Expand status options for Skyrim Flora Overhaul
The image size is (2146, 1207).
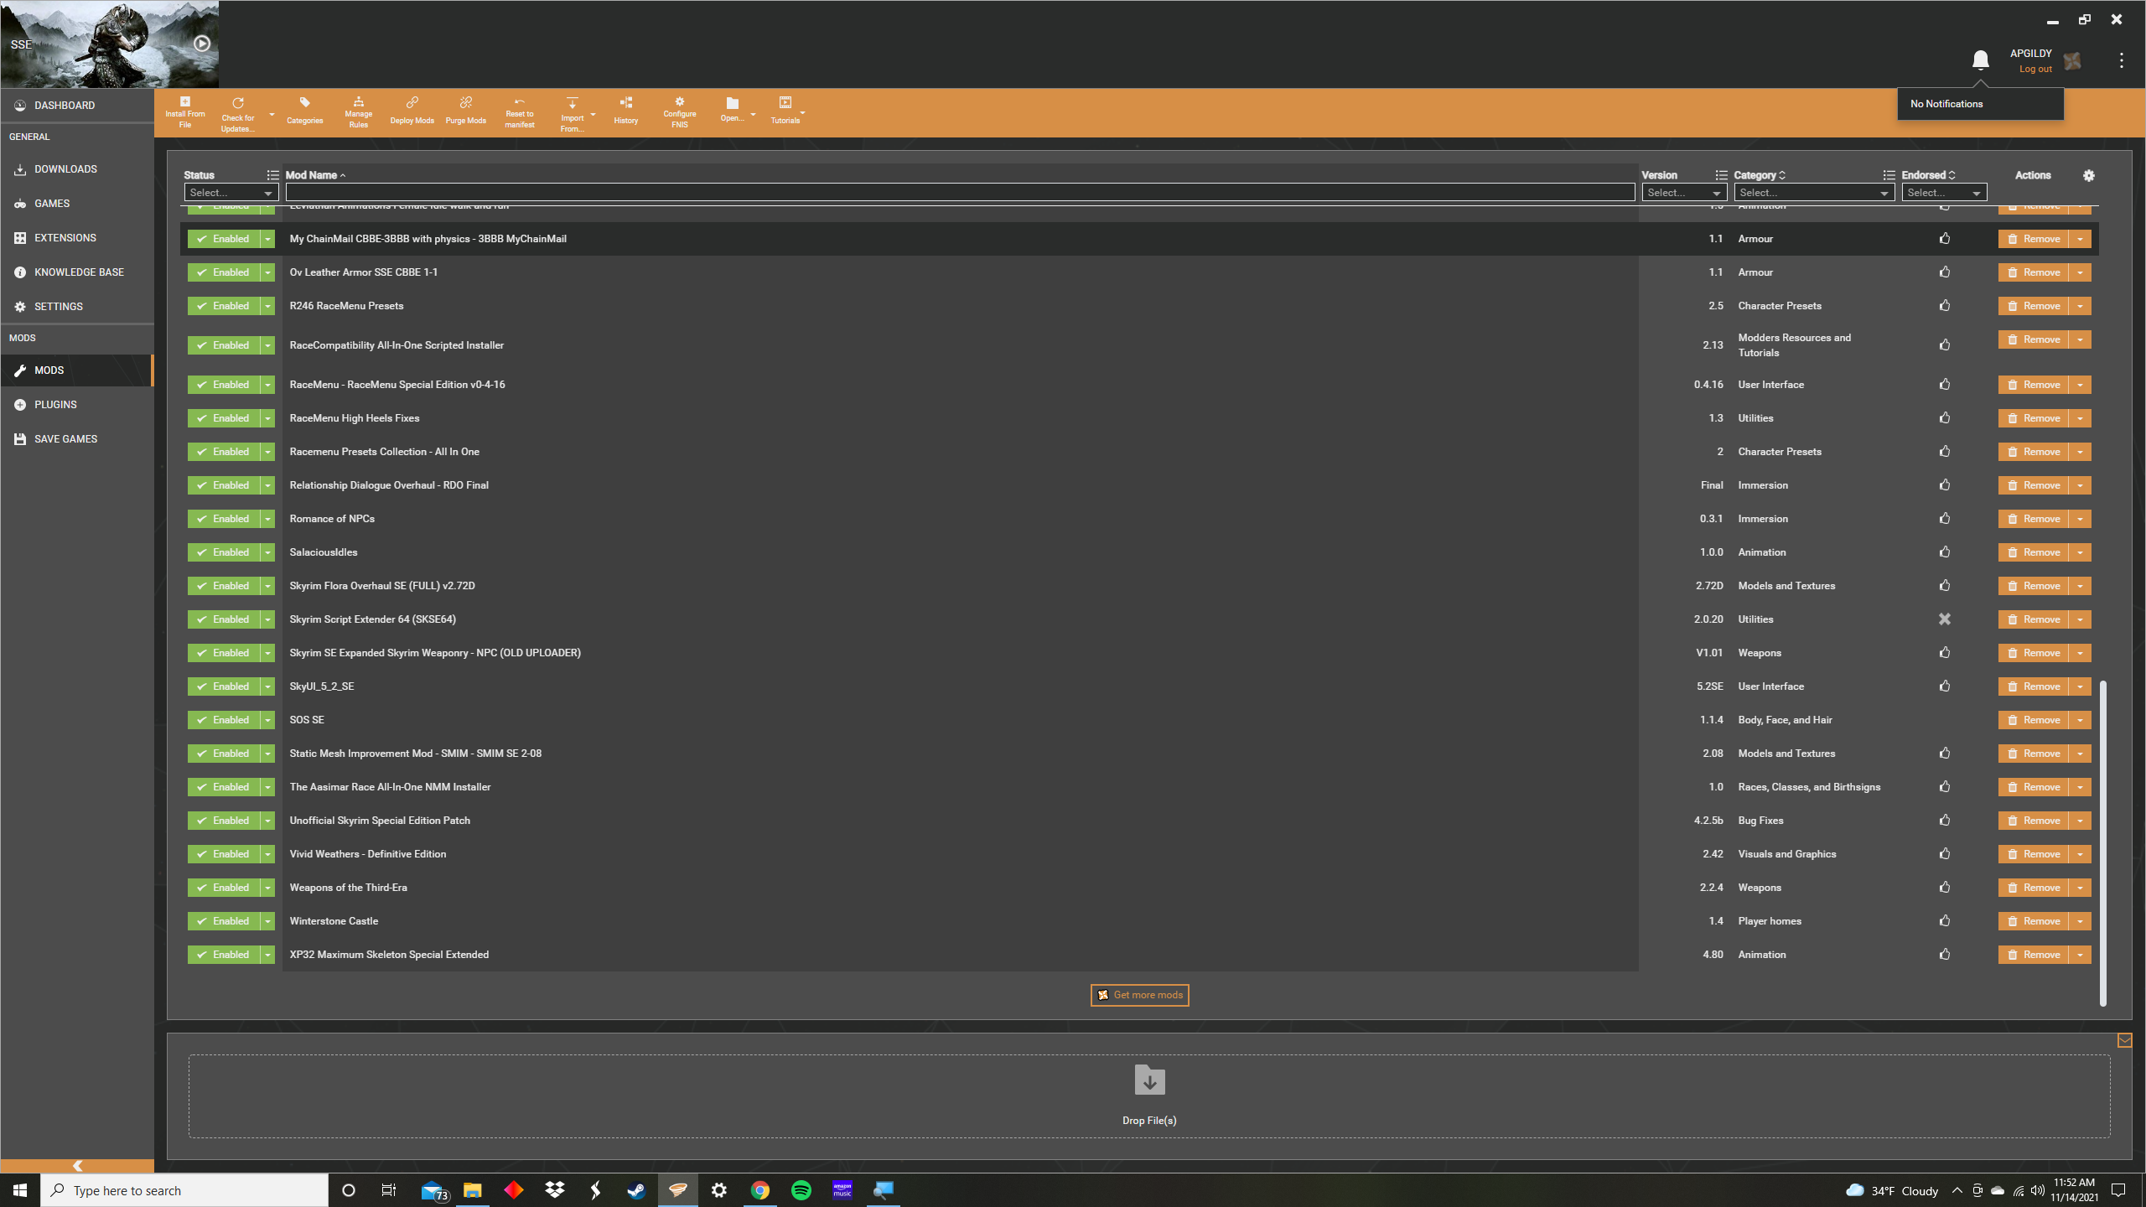pos(267,585)
